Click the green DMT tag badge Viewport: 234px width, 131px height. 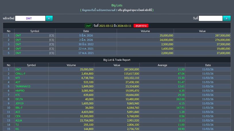(x=88, y=26)
